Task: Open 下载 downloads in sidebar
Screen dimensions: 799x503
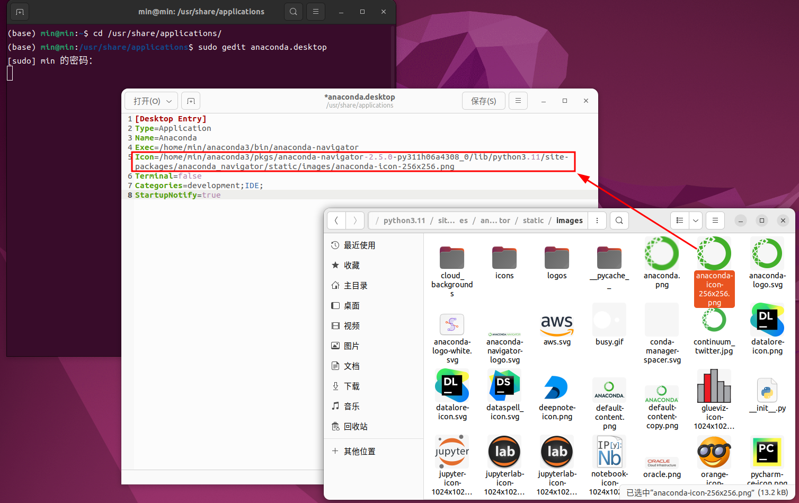Action: click(x=374, y=386)
